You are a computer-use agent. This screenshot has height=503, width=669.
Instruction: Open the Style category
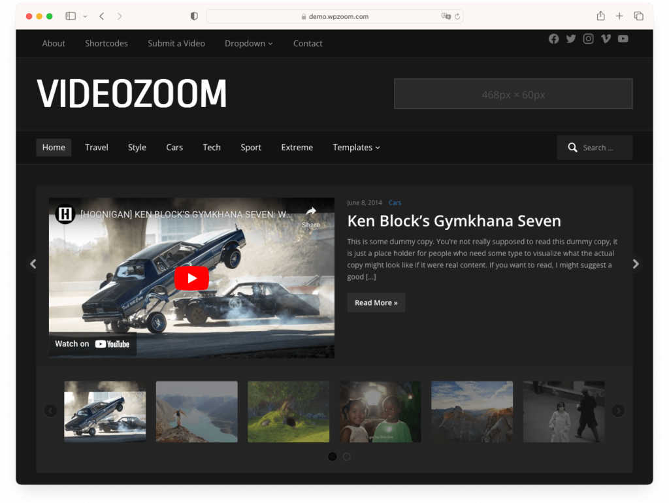point(137,148)
